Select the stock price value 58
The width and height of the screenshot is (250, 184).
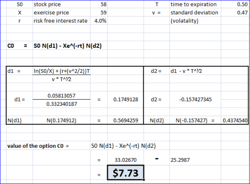point(103,4)
